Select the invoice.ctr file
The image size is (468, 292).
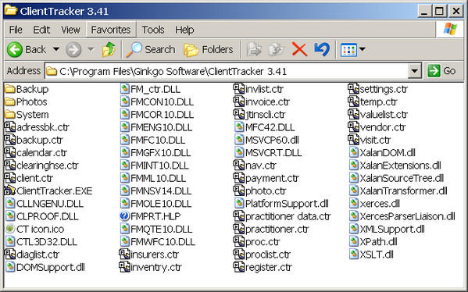[262, 101]
